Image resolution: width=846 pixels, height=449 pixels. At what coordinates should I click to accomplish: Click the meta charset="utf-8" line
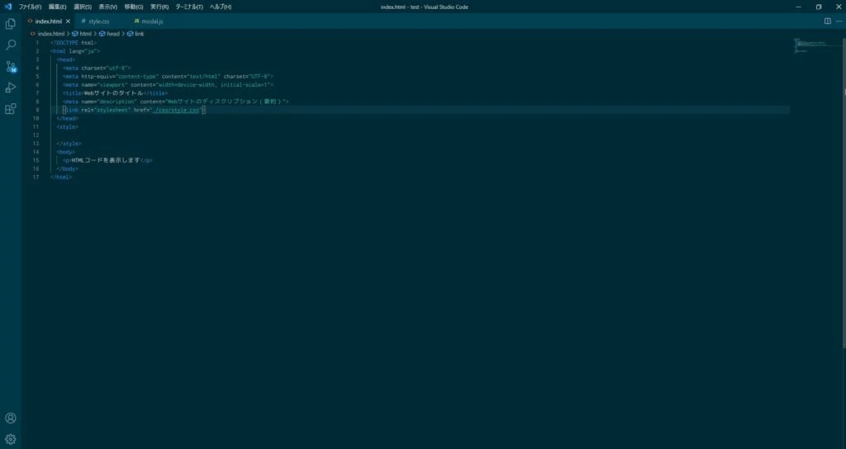pyautogui.click(x=97, y=68)
